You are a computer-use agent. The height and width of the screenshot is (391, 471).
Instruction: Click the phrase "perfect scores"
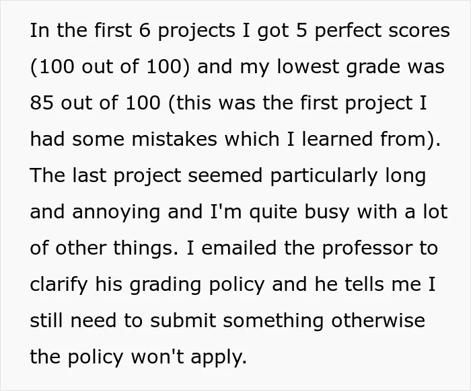coord(382,31)
